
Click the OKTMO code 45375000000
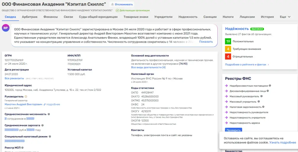[150, 100]
